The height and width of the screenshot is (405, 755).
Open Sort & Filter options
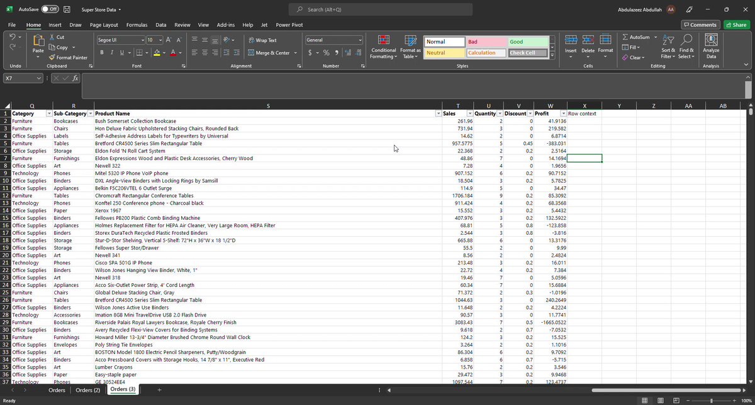coord(668,46)
